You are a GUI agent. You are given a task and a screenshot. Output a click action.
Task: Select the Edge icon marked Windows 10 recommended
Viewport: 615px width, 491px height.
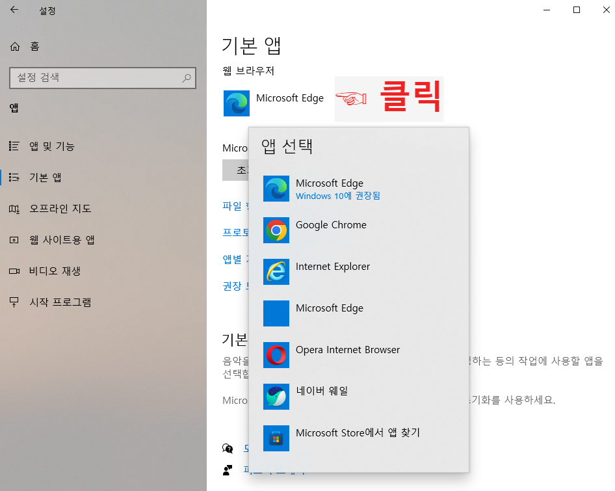coord(276,189)
